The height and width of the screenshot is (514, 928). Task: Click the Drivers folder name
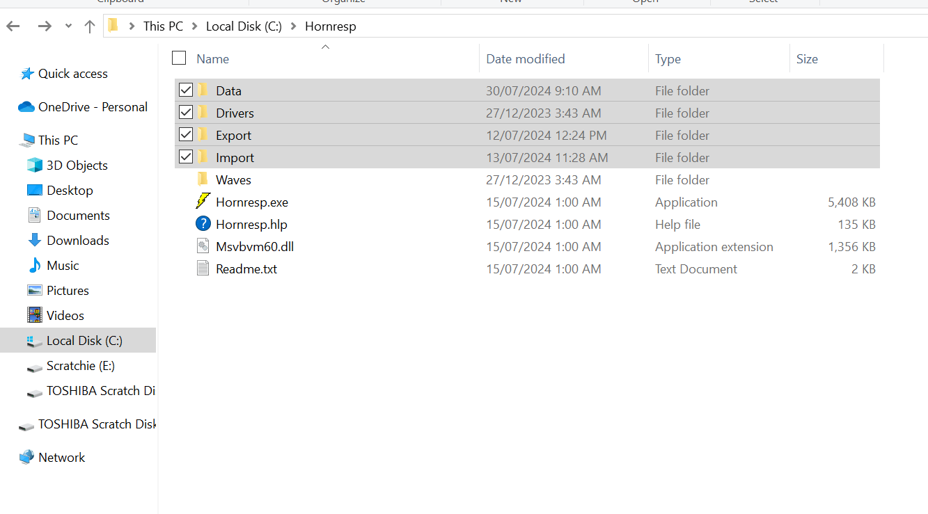[235, 113]
